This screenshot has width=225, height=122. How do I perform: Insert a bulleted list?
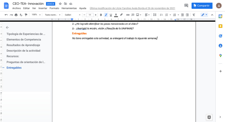[x=166, y=15]
